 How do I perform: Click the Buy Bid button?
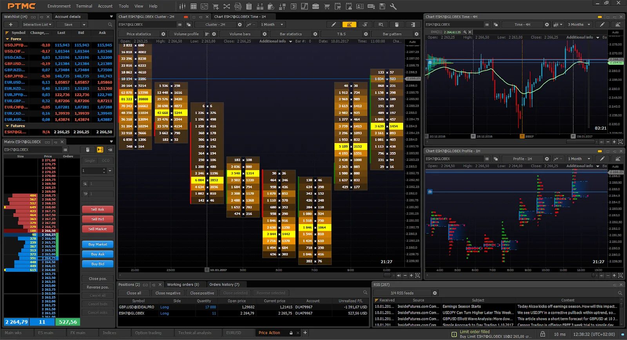tap(98, 264)
